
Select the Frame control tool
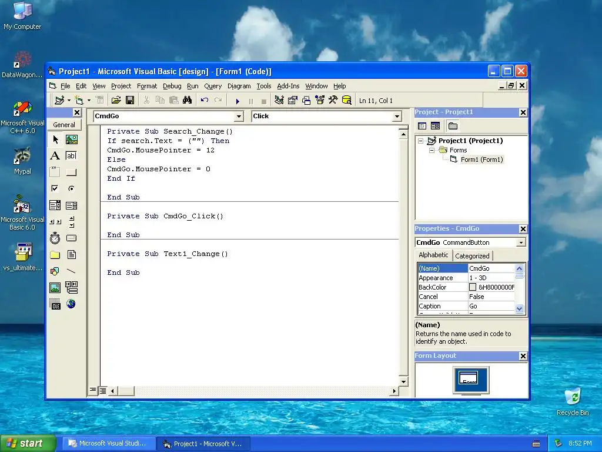(x=55, y=172)
